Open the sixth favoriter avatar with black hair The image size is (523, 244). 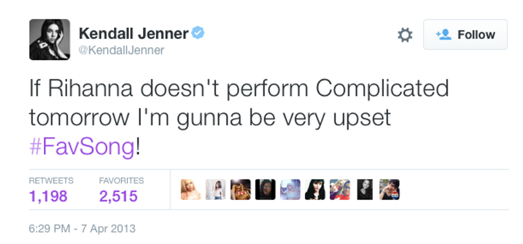click(x=315, y=190)
